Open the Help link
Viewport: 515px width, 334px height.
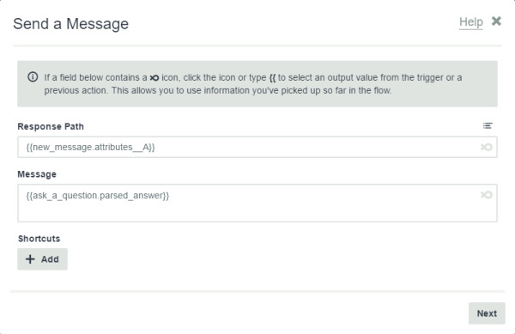(470, 22)
